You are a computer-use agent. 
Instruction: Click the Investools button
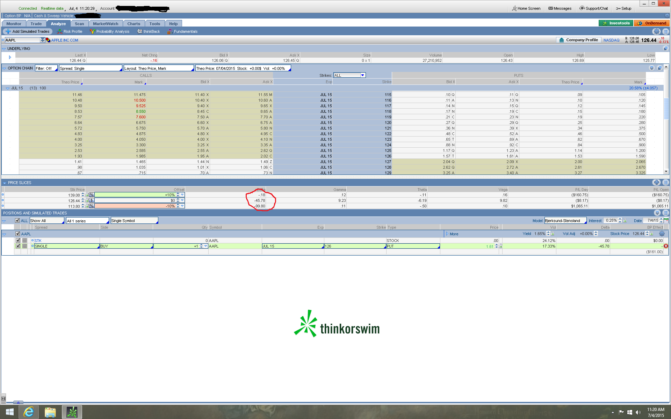616,23
